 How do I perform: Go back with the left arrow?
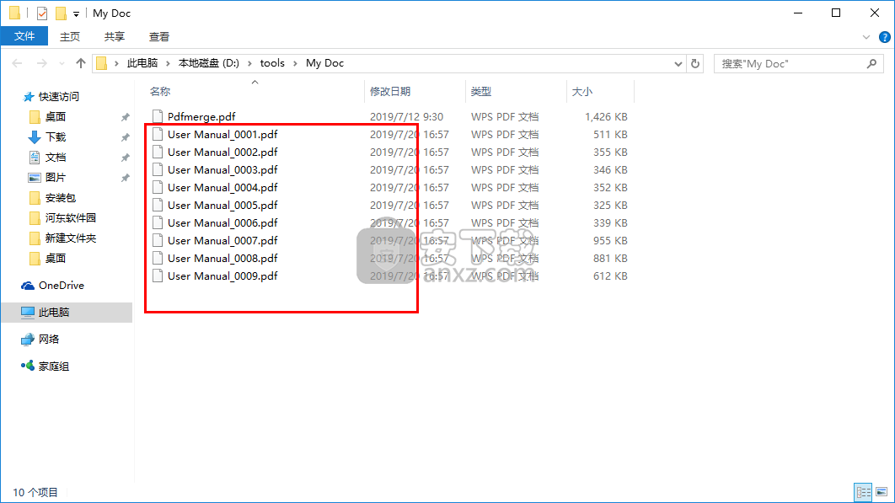pyautogui.click(x=17, y=63)
